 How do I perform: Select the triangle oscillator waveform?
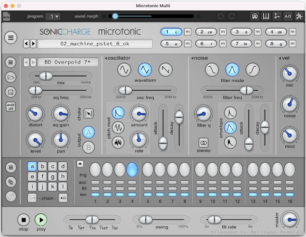pos(145,70)
